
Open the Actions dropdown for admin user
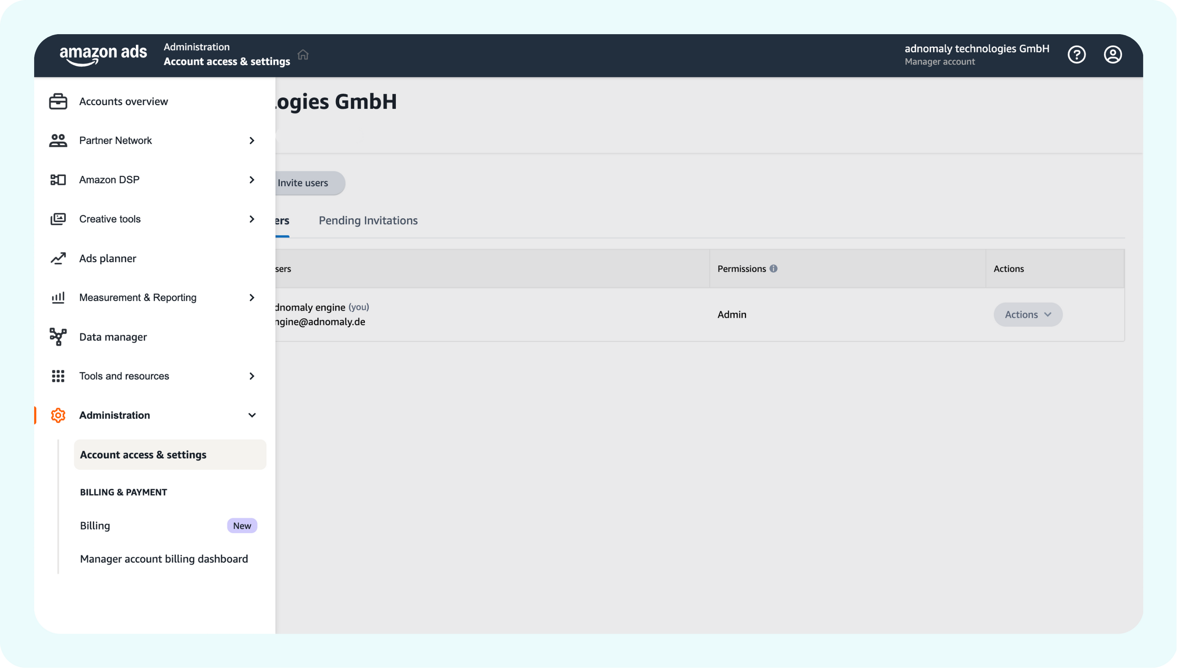pos(1027,315)
